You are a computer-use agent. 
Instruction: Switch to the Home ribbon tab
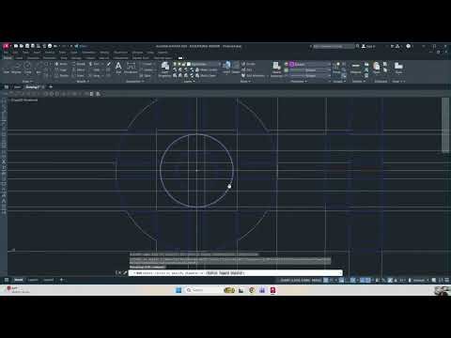pos(8,58)
